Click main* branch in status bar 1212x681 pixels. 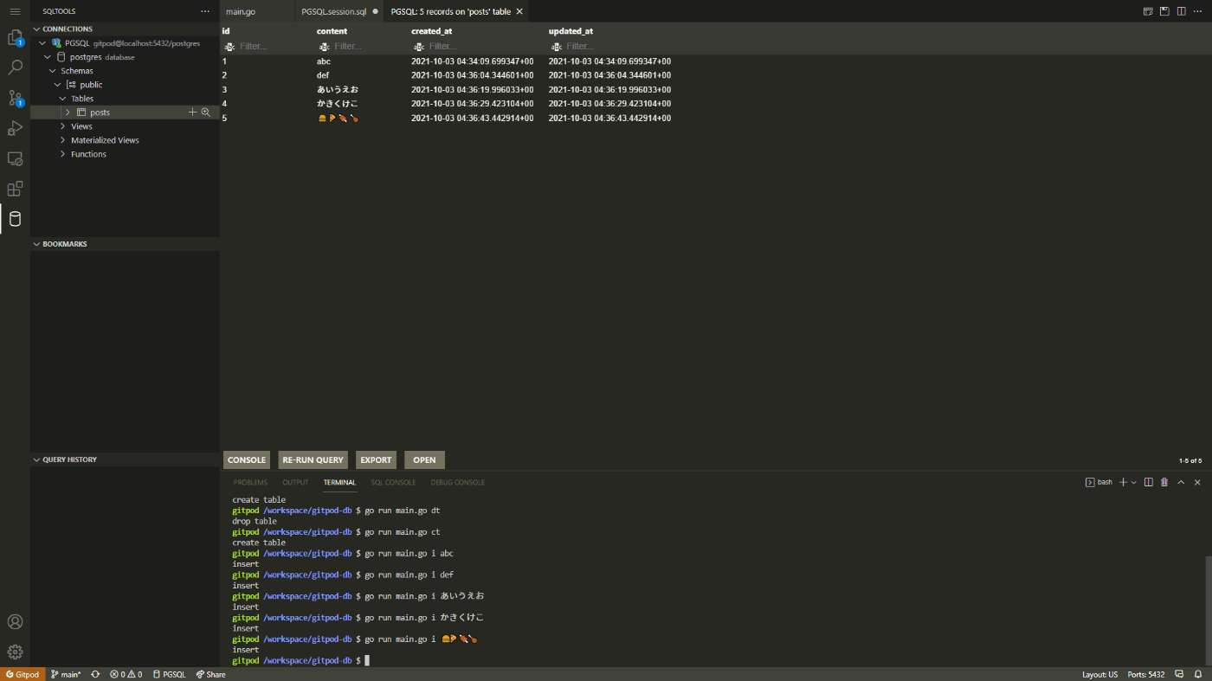(66, 674)
